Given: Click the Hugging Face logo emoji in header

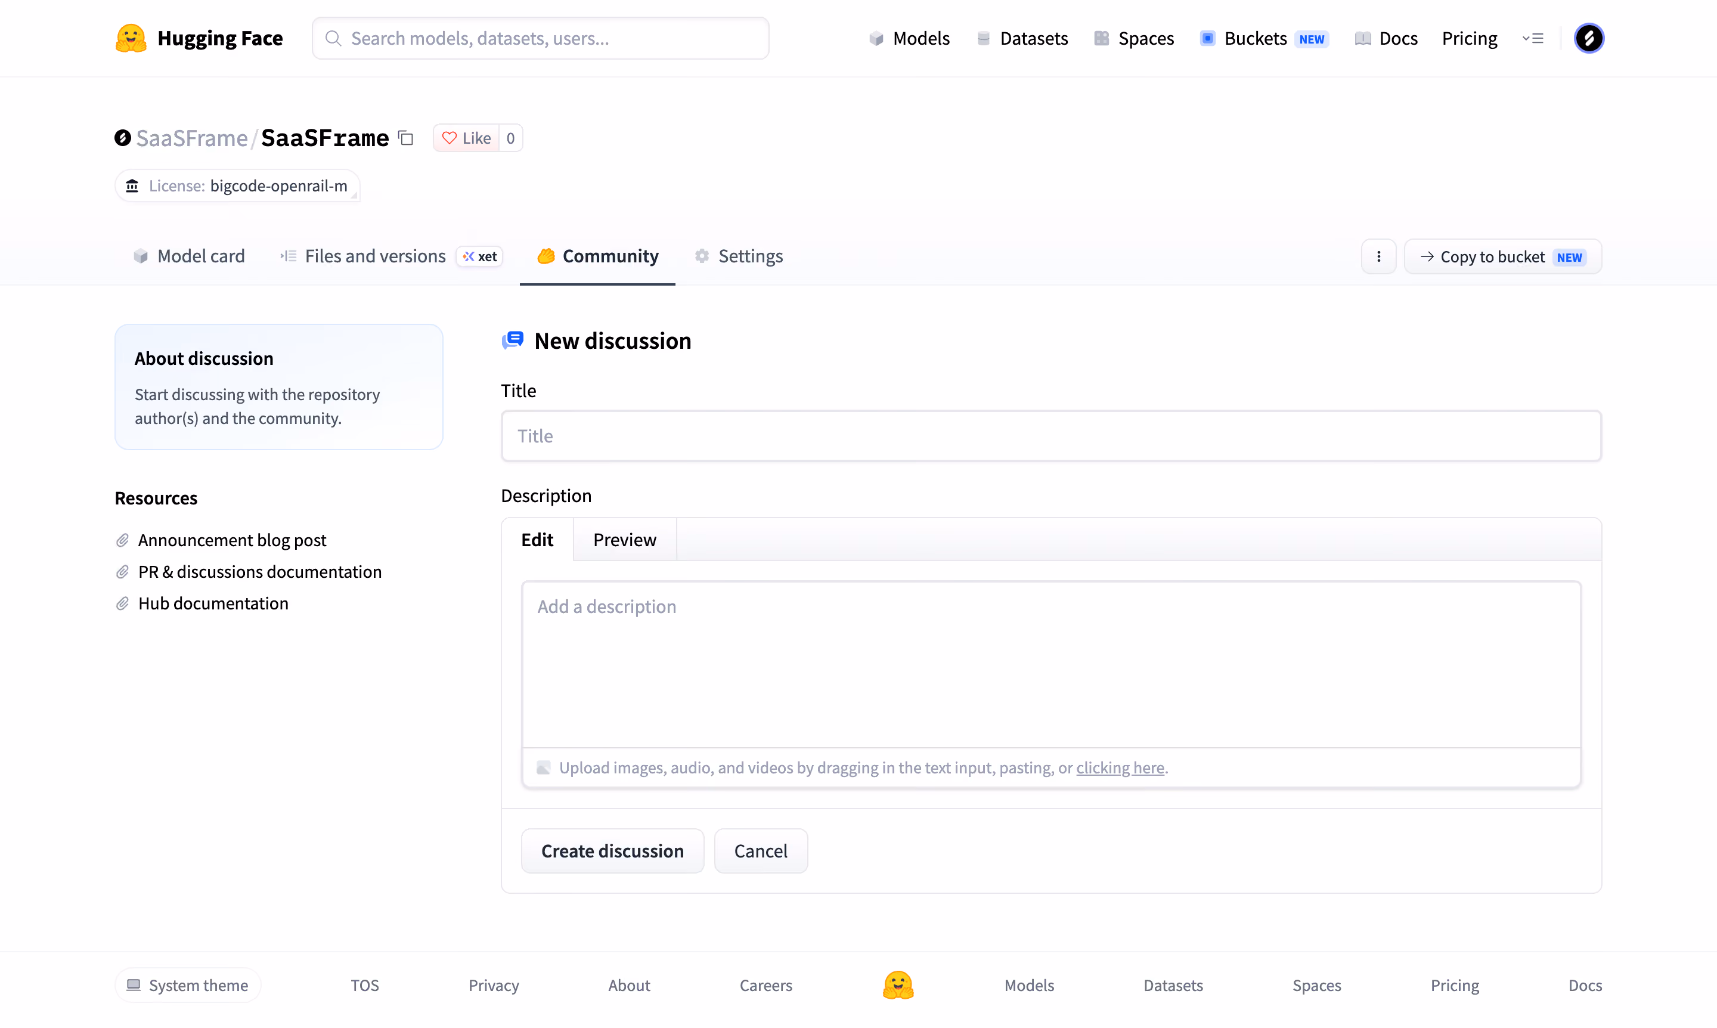Looking at the screenshot, I should (131, 38).
